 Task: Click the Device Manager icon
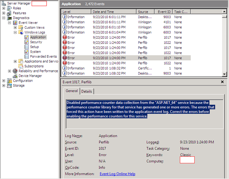pyautogui.click(x=15, y=76)
